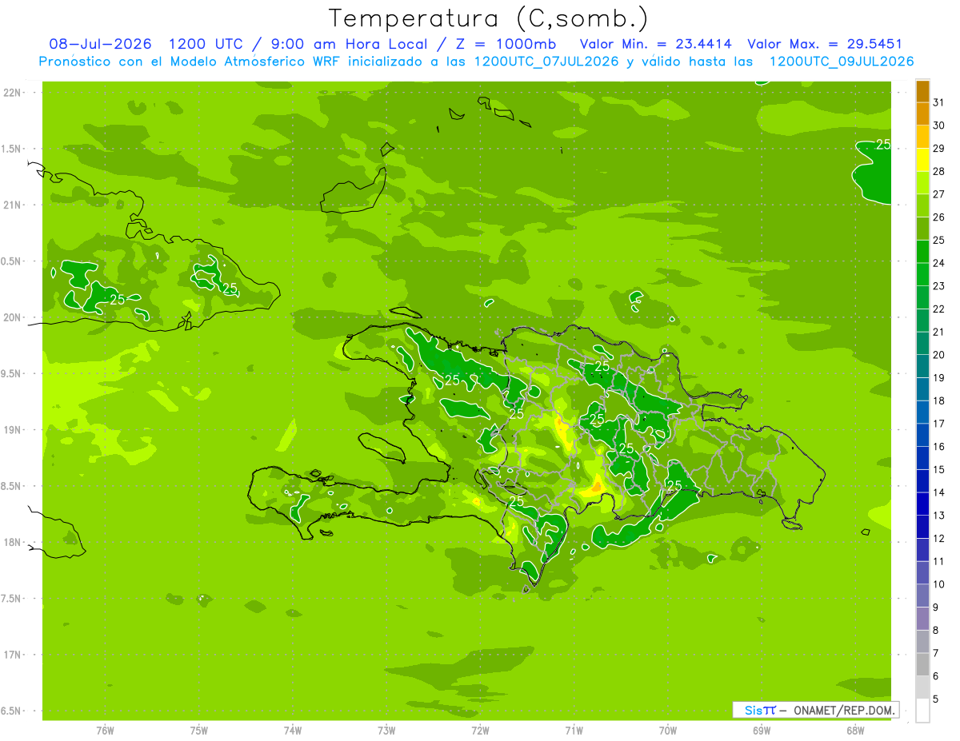Click the "68W" longitude label
The height and width of the screenshot is (741, 960).
point(855,731)
